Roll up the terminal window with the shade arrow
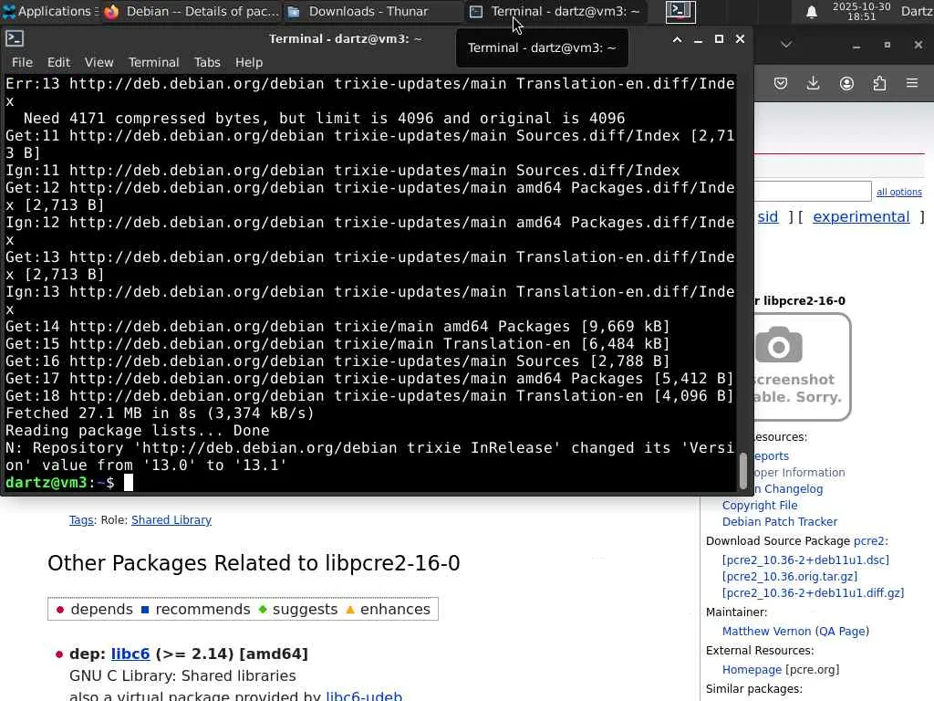 677,39
